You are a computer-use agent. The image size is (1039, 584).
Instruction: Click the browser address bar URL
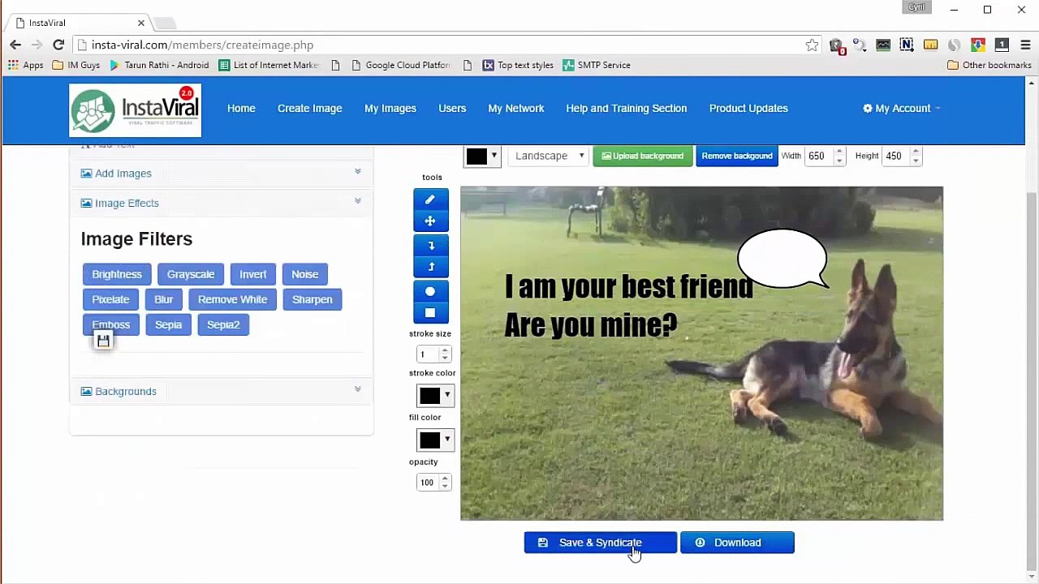[x=202, y=45]
